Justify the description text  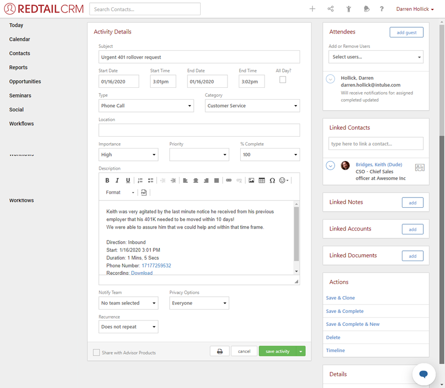(x=217, y=181)
